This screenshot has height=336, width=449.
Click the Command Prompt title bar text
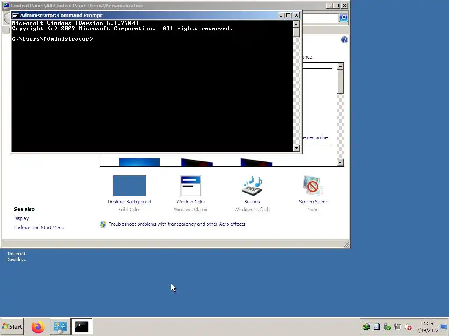coord(61,15)
